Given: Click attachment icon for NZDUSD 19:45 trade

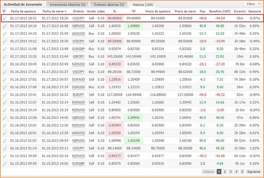Looking at the screenshot, I should [x=5, y=64].
